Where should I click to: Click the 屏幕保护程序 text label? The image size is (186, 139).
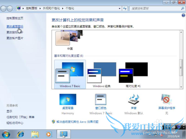point(167,108)
